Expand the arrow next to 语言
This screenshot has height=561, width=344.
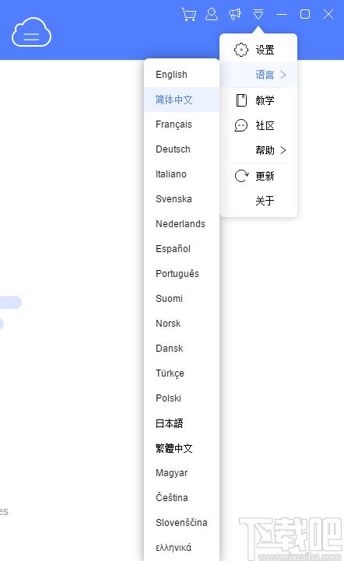click(x=283, y=75)
